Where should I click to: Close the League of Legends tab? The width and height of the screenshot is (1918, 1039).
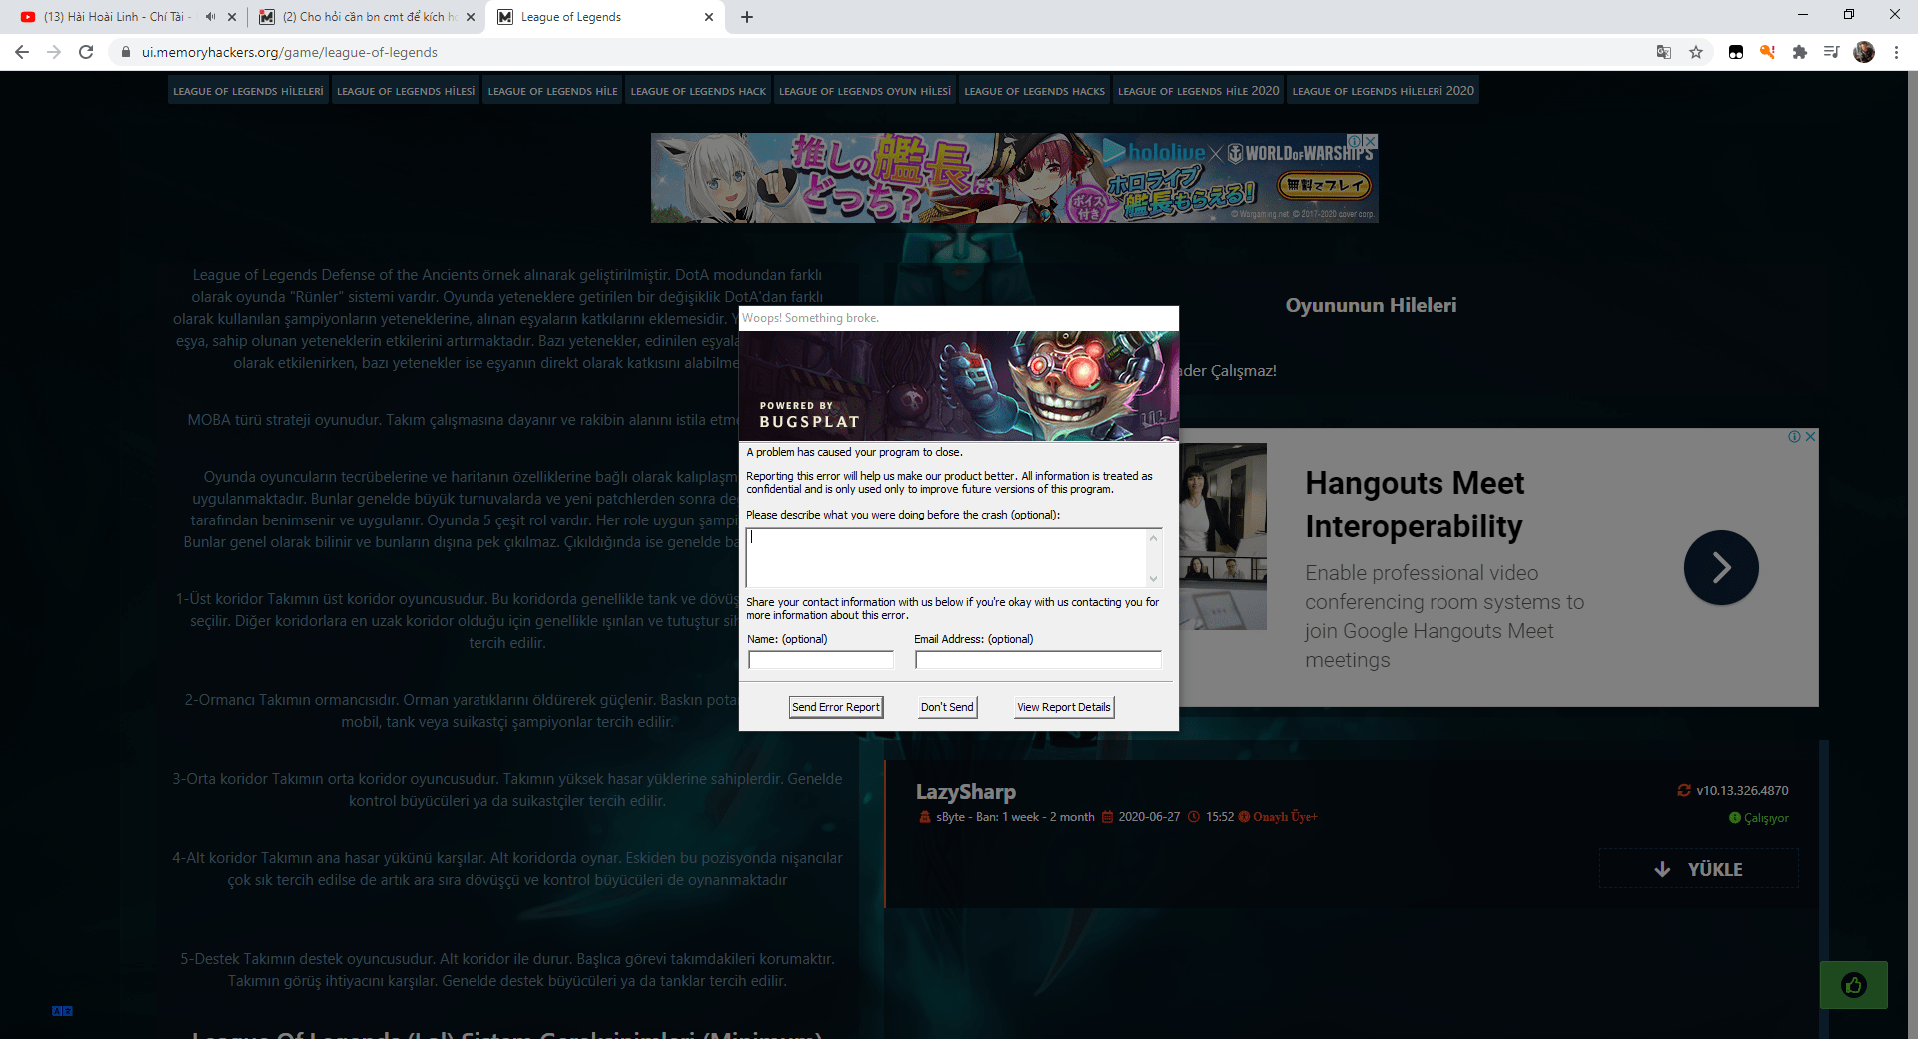click(x=709, y=17)
